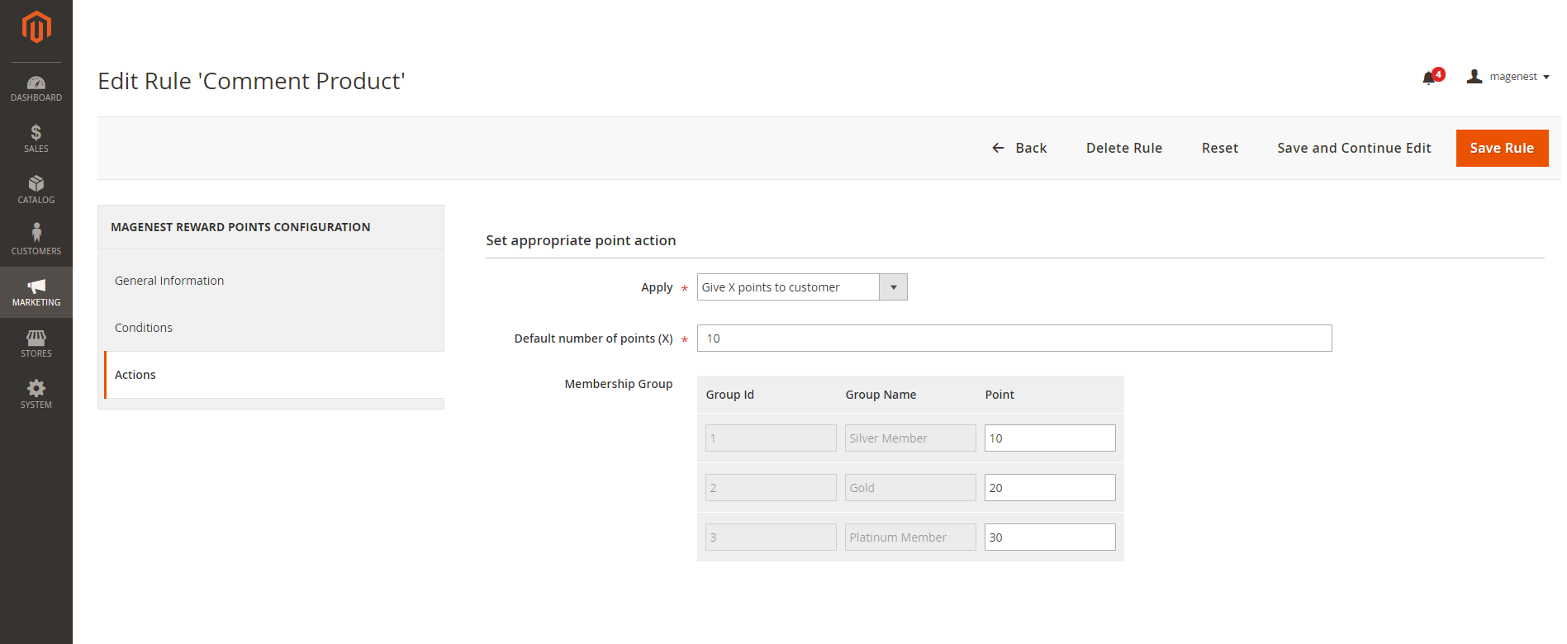This screenshot has height=644, width=1567.
Task: Expand the magenest account dropdown
Action: click(1508, 77)
